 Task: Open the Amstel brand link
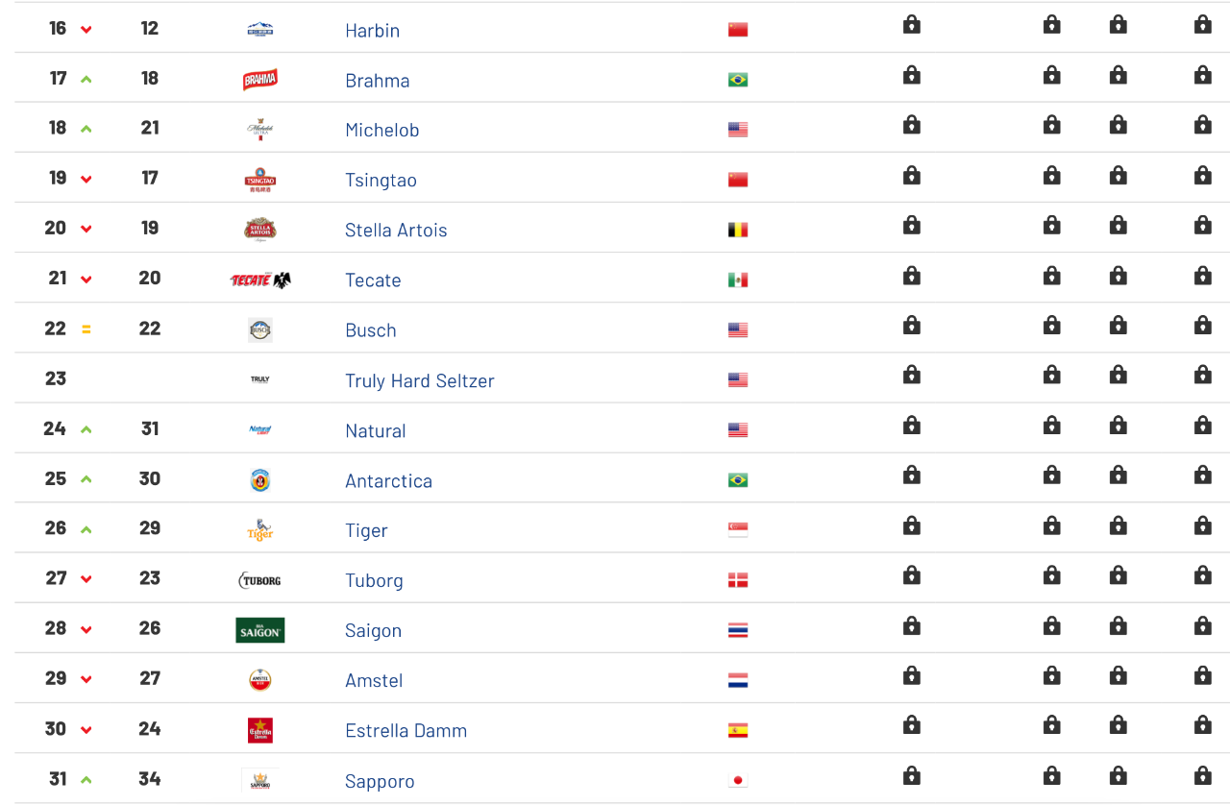pos(374,680)
